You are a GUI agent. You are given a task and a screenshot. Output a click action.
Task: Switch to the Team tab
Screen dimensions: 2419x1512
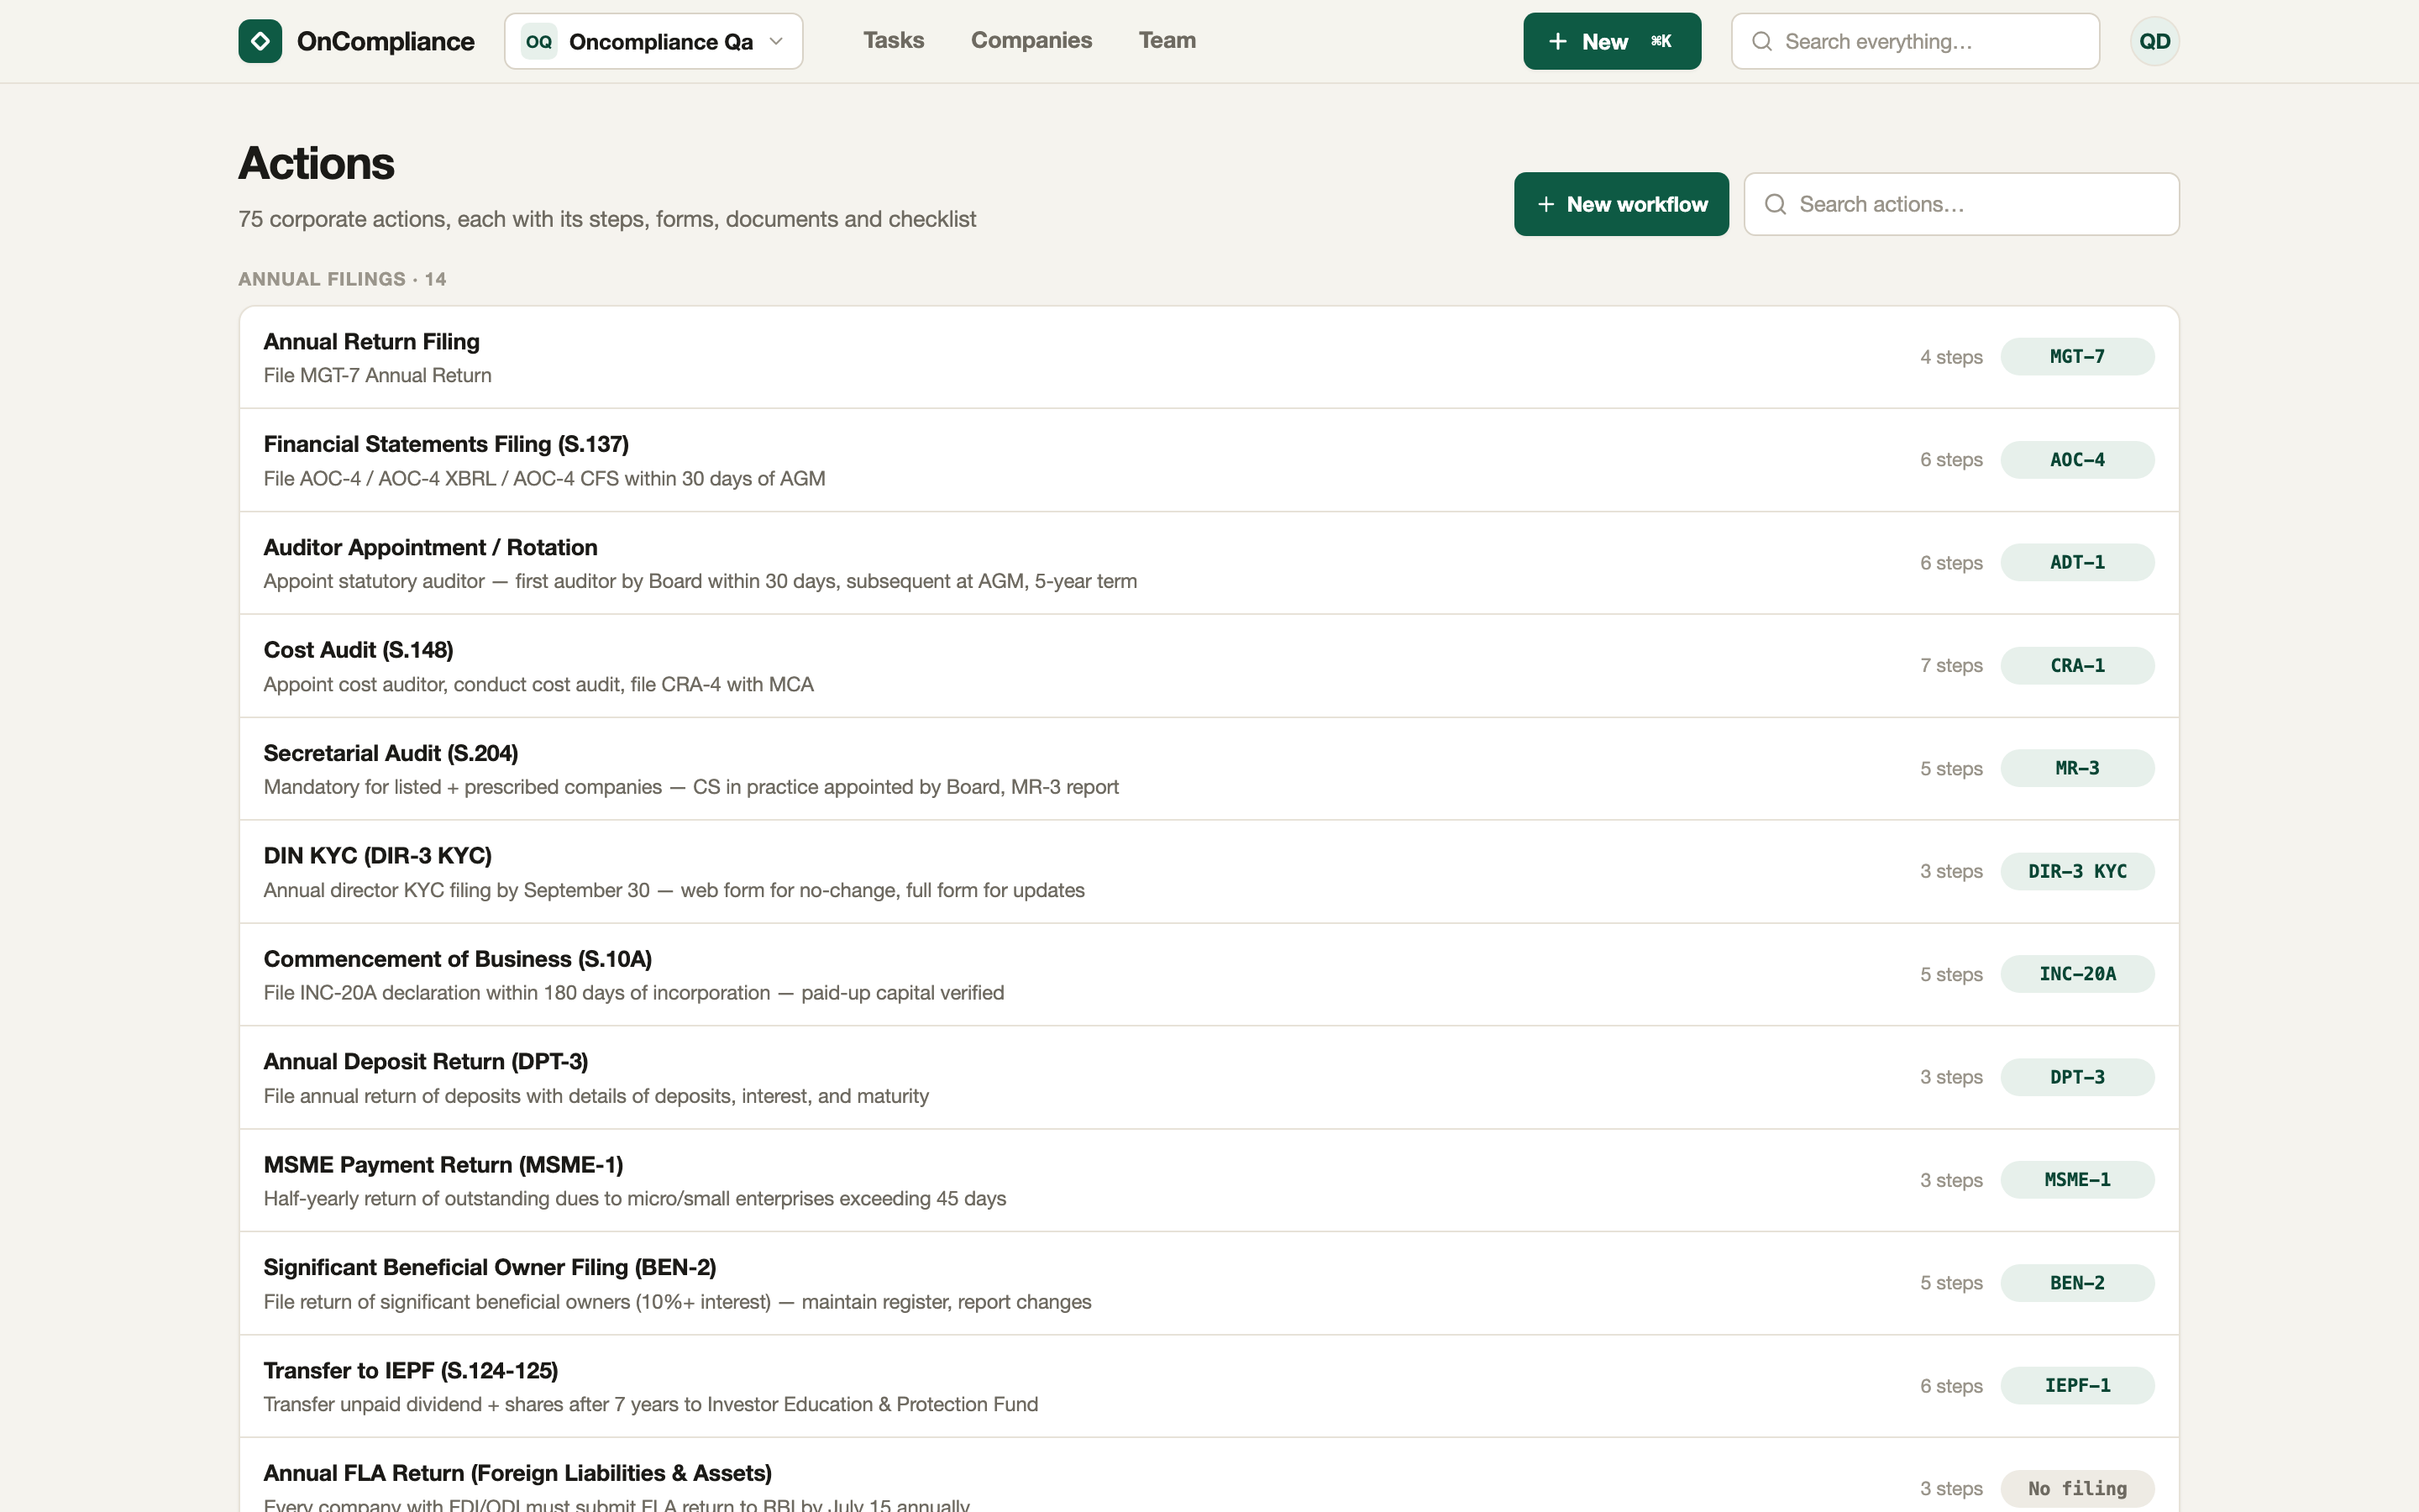tap(1168, 40)
